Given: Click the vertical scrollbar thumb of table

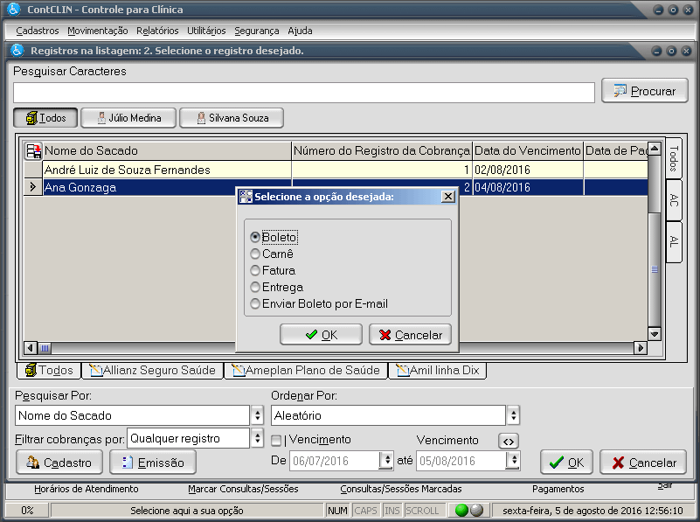Looking at the screenshot, I should pos(654,268).
